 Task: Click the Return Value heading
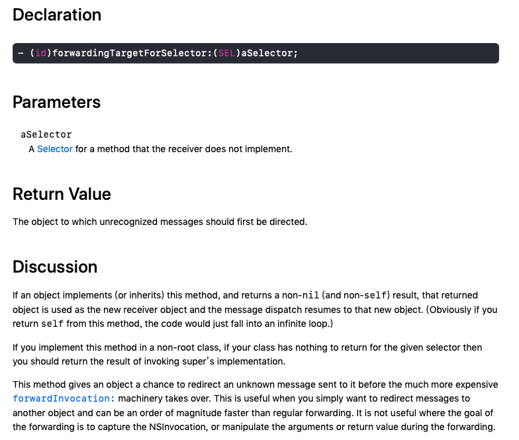(x=62, y=194)
